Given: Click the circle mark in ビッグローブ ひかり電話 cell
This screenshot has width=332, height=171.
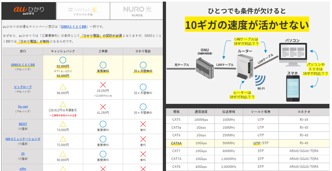Looking at the screenshot, I should pos(143,87).
